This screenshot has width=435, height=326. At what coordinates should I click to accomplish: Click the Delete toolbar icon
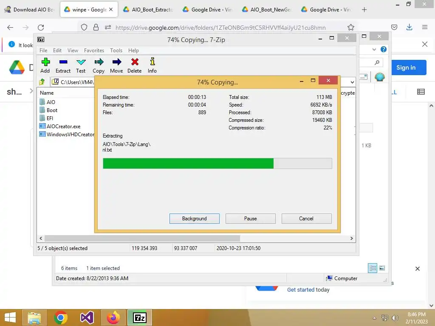pos(135,65)
